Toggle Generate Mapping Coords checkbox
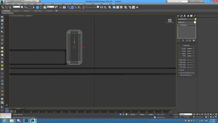The width and height of the screenshot is (218, 123). click(x=179, y=73)
